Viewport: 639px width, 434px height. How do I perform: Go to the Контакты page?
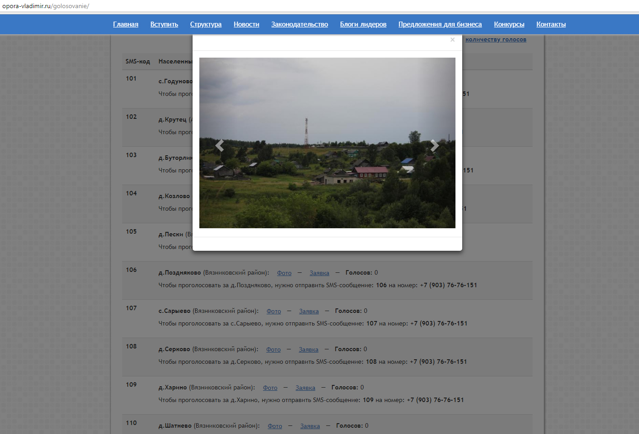(551, 24)
